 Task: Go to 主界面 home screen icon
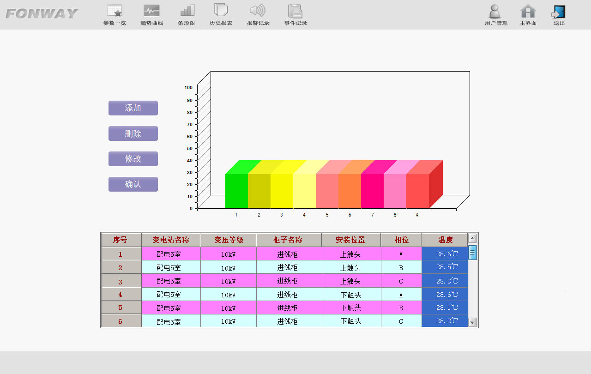tap(528, 14)
